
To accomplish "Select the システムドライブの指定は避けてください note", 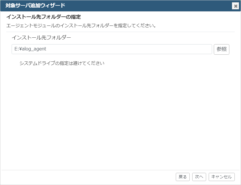I will point(62,63).
